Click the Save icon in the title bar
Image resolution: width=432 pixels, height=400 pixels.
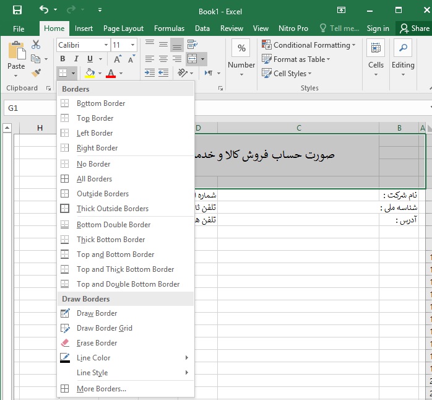[x=17, y=10]
